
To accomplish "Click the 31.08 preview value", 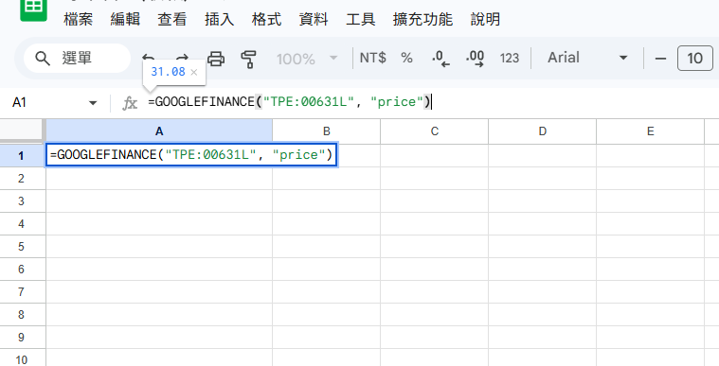I will point(168,72).
